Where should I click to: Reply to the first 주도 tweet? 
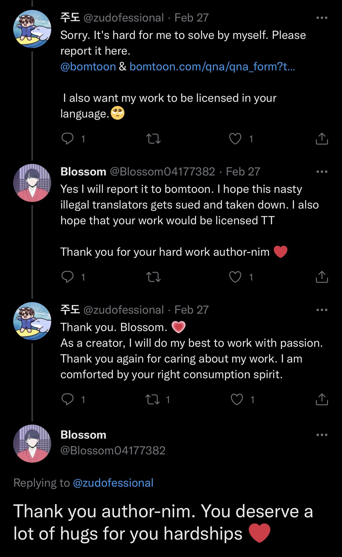[x=67, y=139]
